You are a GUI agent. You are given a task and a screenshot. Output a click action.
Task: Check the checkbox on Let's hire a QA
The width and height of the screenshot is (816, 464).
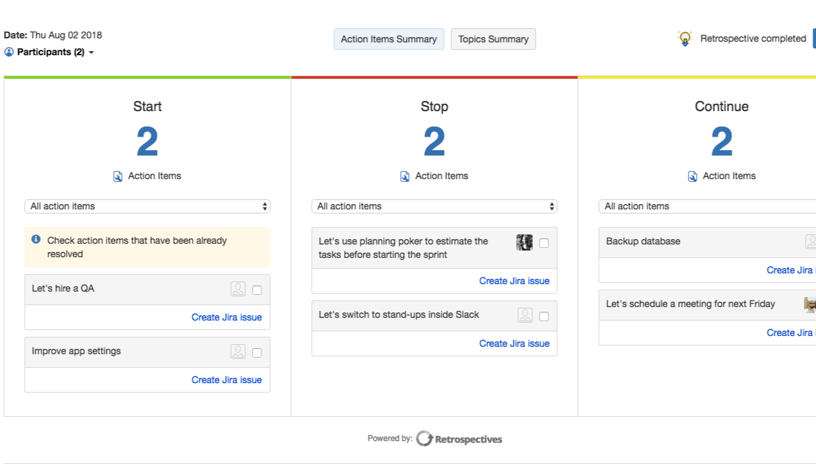[257, 288]
